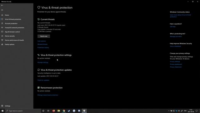200x113 pixels.
Task: Open the taskbar clock and date
Action: point(191,111)
